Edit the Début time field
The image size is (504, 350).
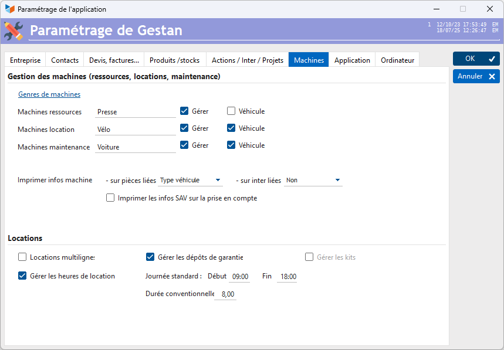[x=240, y=277]
